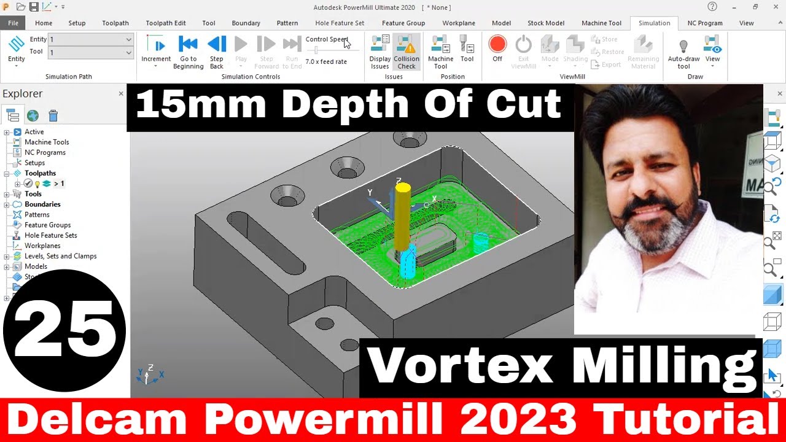
Task: Open the Entity combo box
Action: [91, 39]
